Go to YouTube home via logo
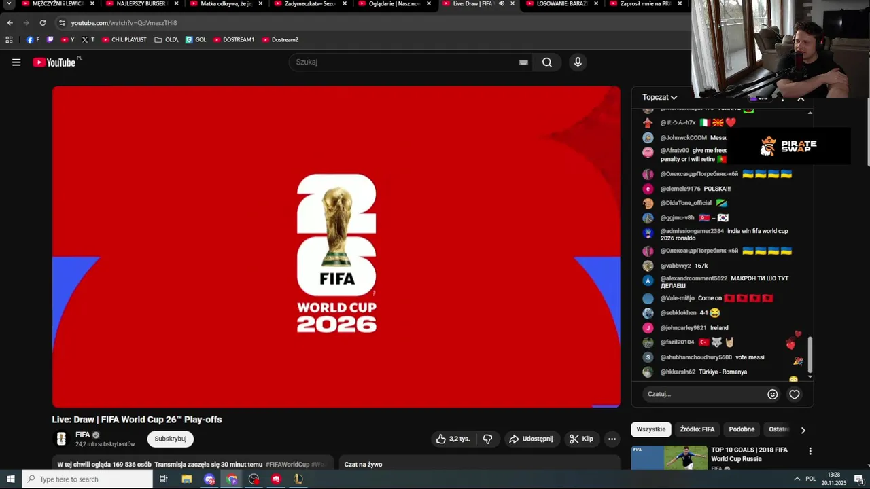Viewport: 870px width, 489px height. pyautogui.click(x=54, y=62)
